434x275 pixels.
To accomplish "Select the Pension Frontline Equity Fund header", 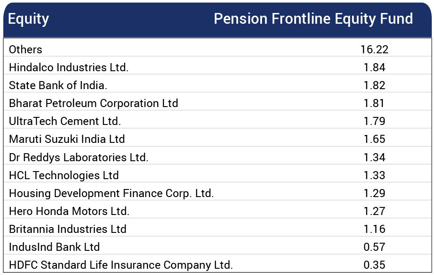I will (x=314, y=19).
